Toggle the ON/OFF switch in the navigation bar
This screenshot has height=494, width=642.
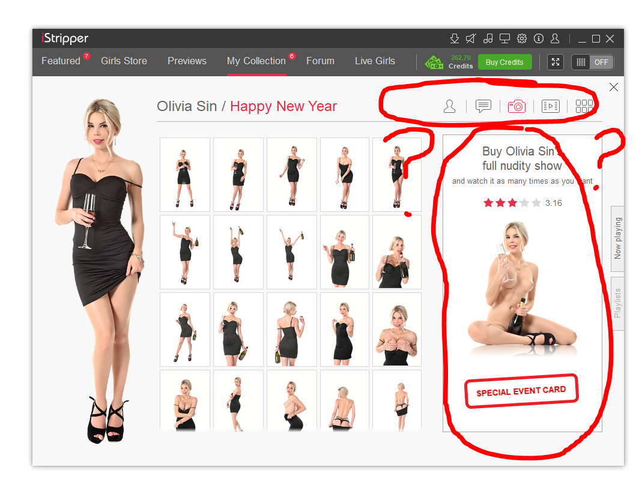click(x=593, y=62)
